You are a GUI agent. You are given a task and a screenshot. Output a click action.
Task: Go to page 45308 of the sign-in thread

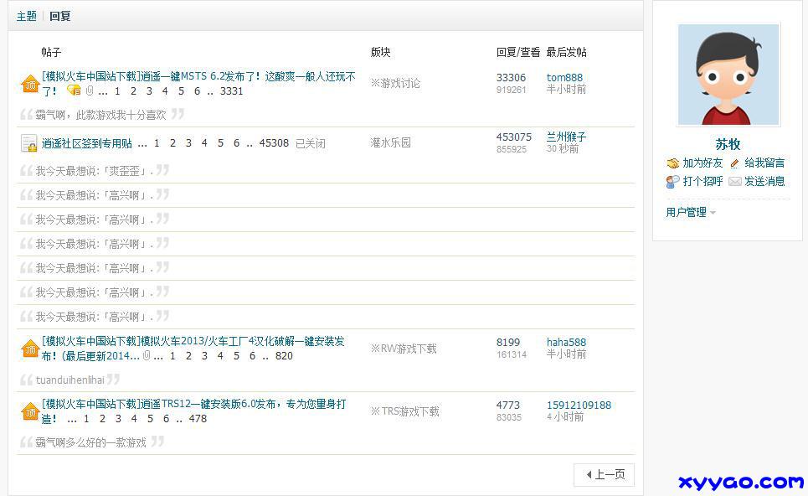click(274, 143)
